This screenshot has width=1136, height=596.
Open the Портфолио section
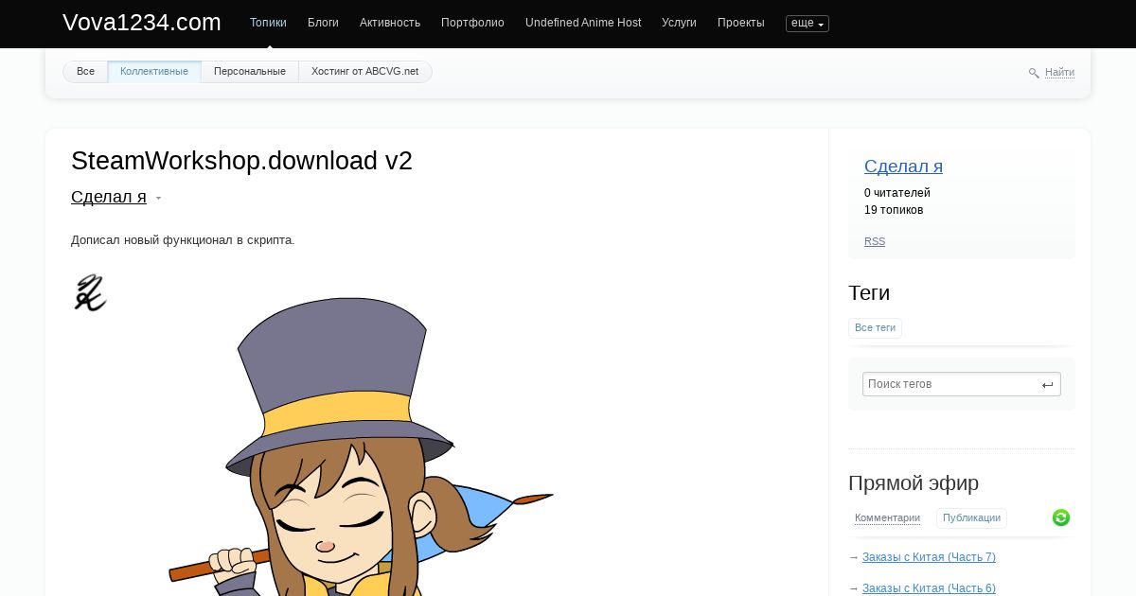pyautogui.click(x=472, y=23)
